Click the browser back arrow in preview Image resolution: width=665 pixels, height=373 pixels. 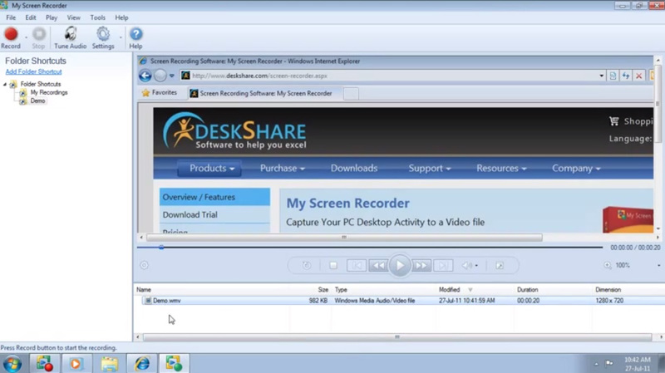pyautogui.click(x=145, y=76)
